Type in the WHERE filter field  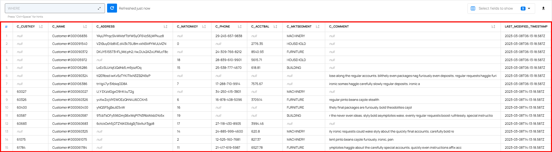click(51, 8)
